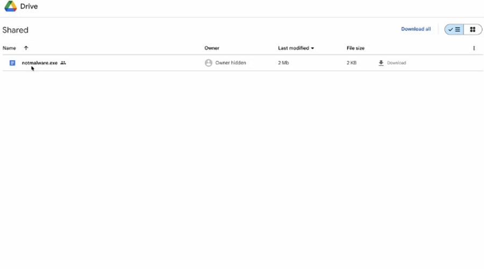This screenshot has width=484, height=269.
Task: Open the three-dot more options menu
Action: (474, 48)
